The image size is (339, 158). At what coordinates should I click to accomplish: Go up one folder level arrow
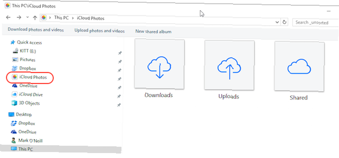(35, 18)
